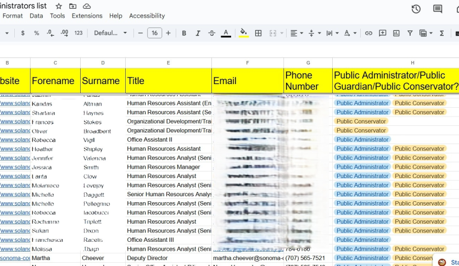Toggle bold formatting
Screen dimensions: 459x266
tap(184, 33)
